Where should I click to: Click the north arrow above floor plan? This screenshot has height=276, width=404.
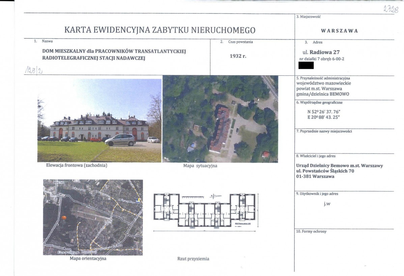click(215, 196)
